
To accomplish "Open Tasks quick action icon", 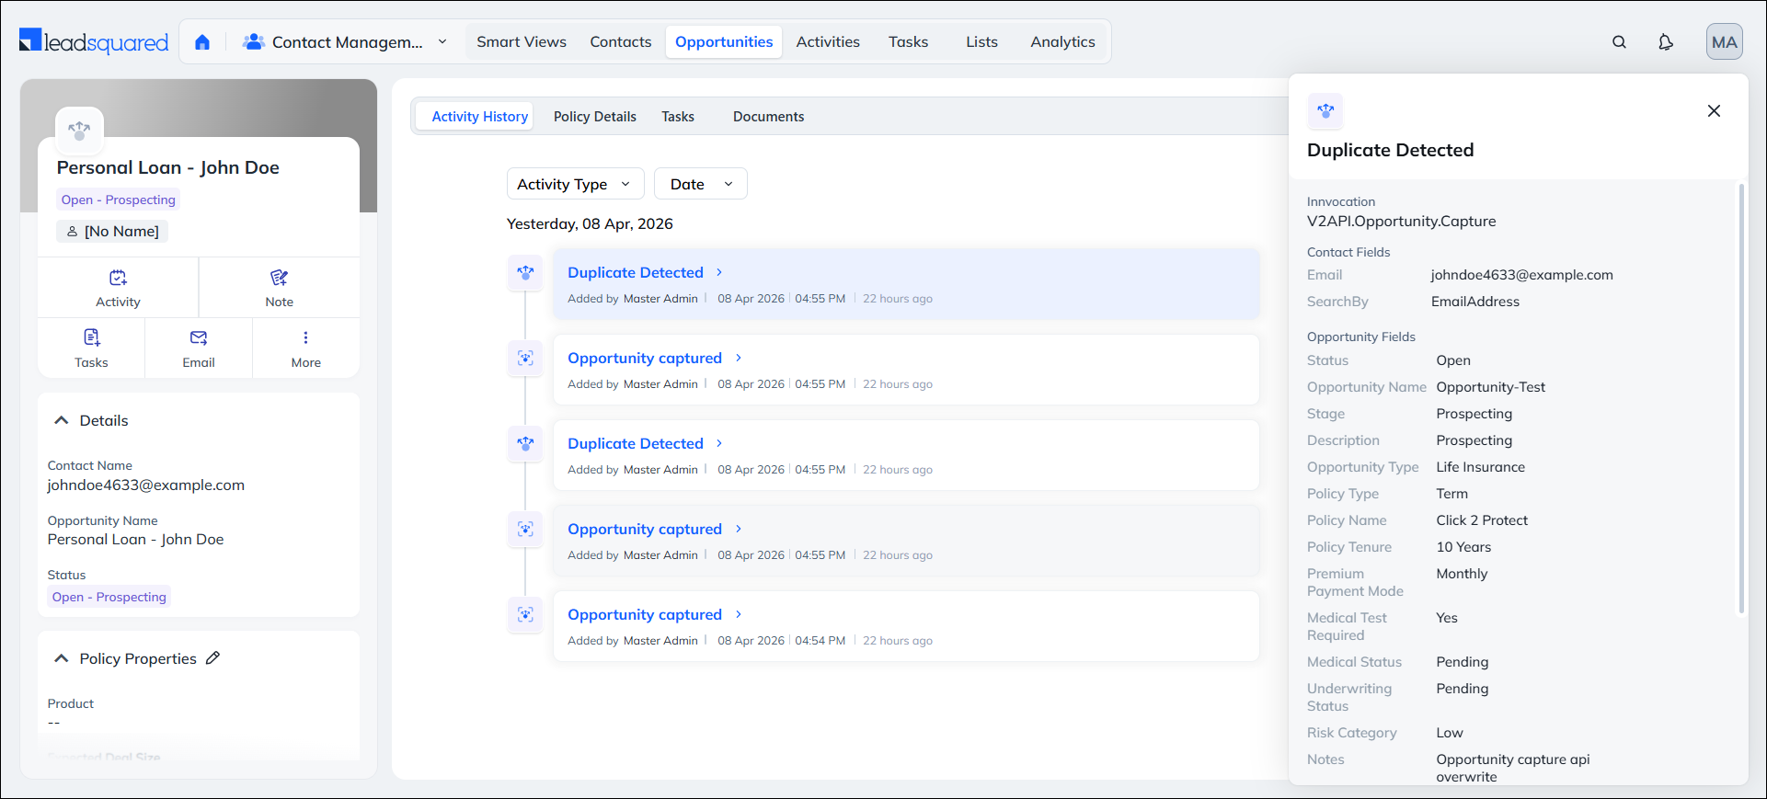I will pos(91,338).
